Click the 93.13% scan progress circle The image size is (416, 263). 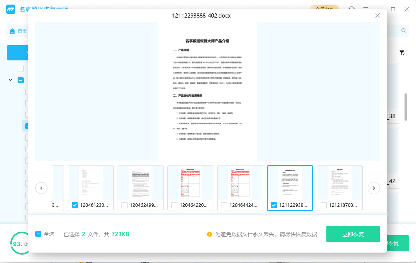pos(20,243)
